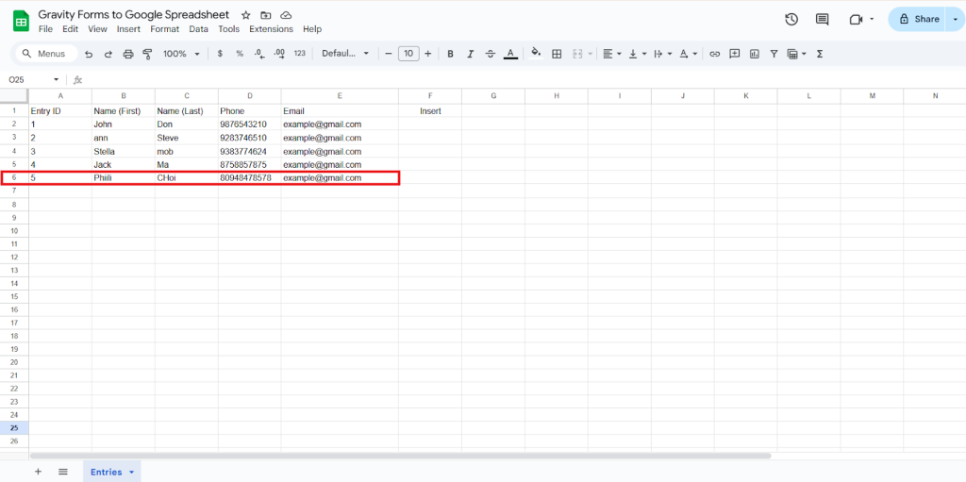Image resolution: width=966 pixels, height=482 pixels.
Task: Open the Format menu
Action: [164, 29]
